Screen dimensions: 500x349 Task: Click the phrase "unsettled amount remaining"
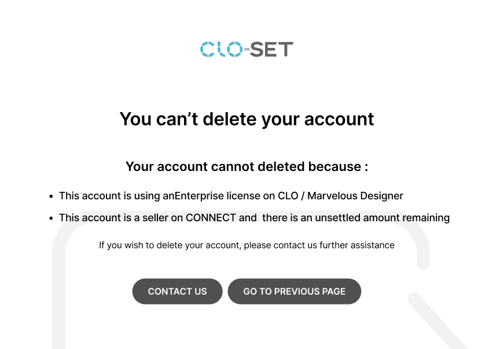pos(383,218)
